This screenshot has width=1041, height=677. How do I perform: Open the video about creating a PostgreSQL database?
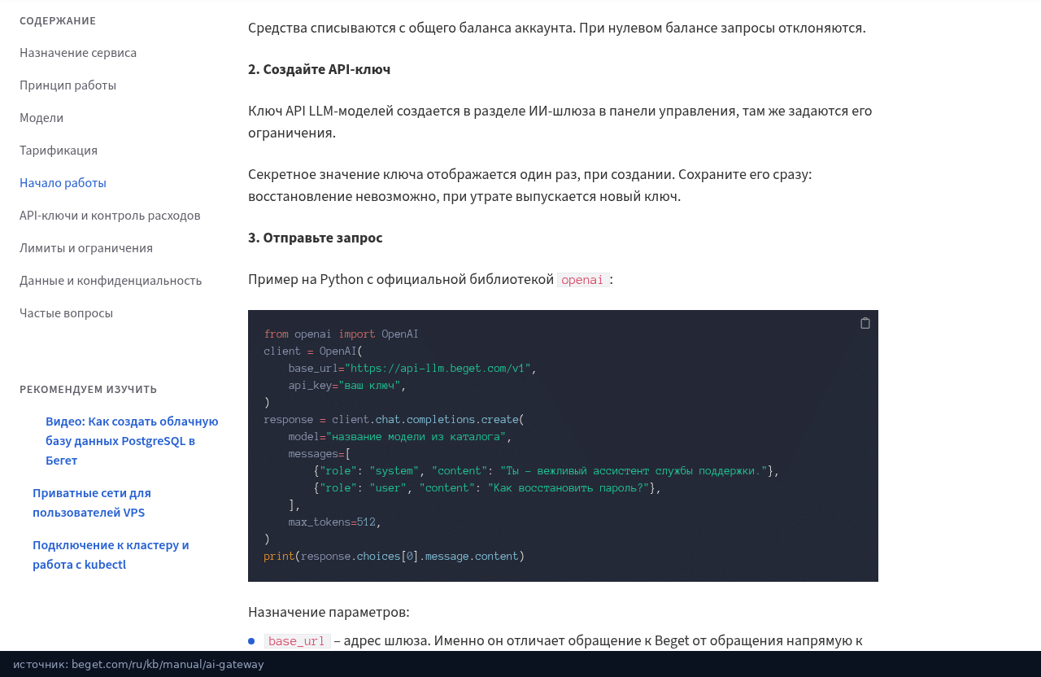pos(132,441)
